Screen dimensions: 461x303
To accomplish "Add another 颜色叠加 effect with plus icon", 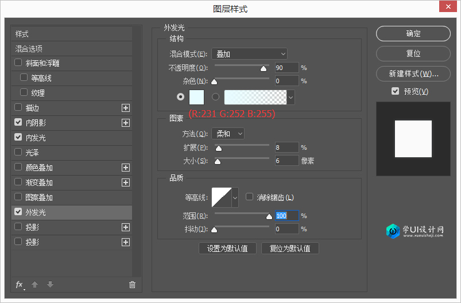I will pyautogui.click(x=126, y=168).
